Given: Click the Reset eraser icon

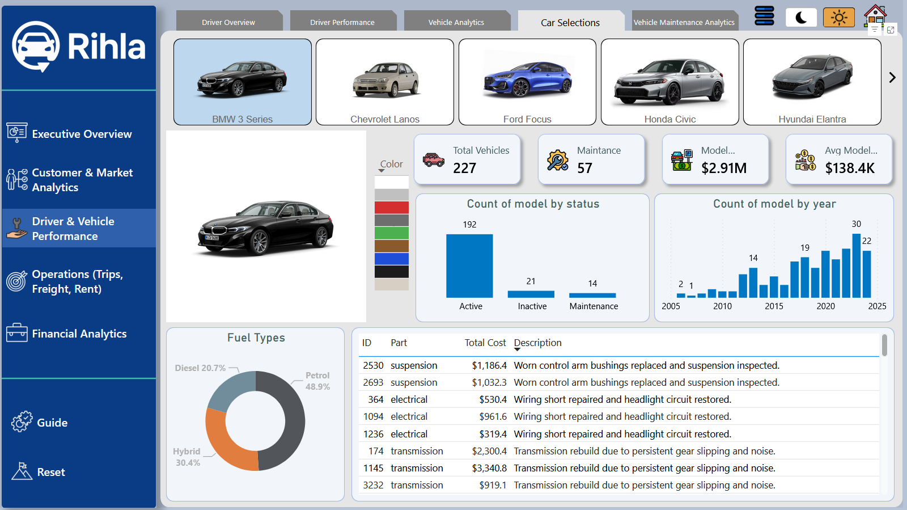Looking at the screenshot, I should 22,471.
